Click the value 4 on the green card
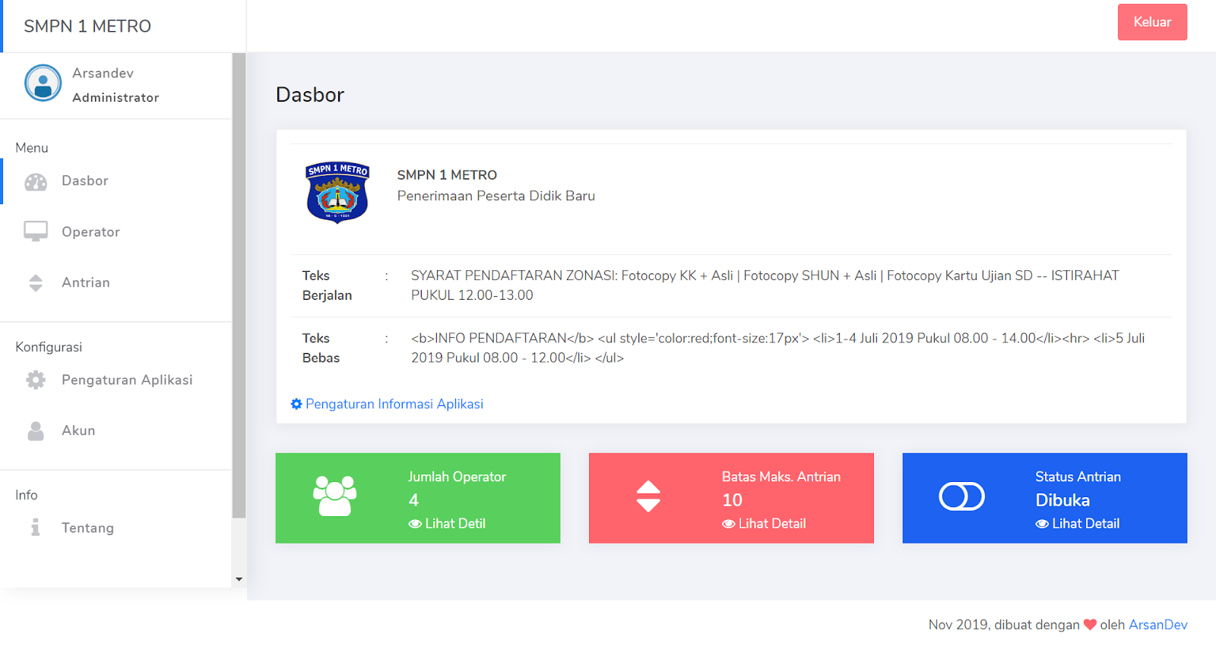The width and height of the screenshot is (1216, 649). click(413, 500)
